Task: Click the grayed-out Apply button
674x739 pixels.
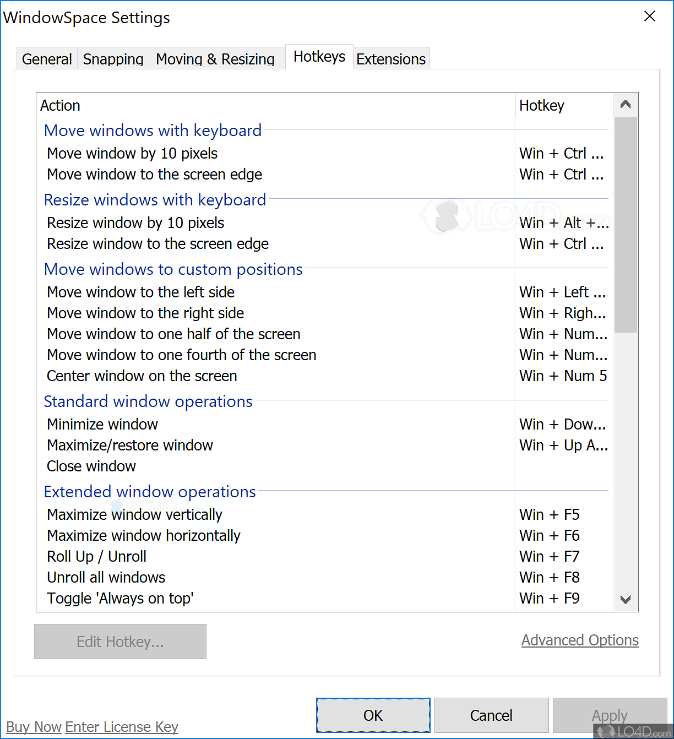Action: pyautogui.click(x=610, y=715)
